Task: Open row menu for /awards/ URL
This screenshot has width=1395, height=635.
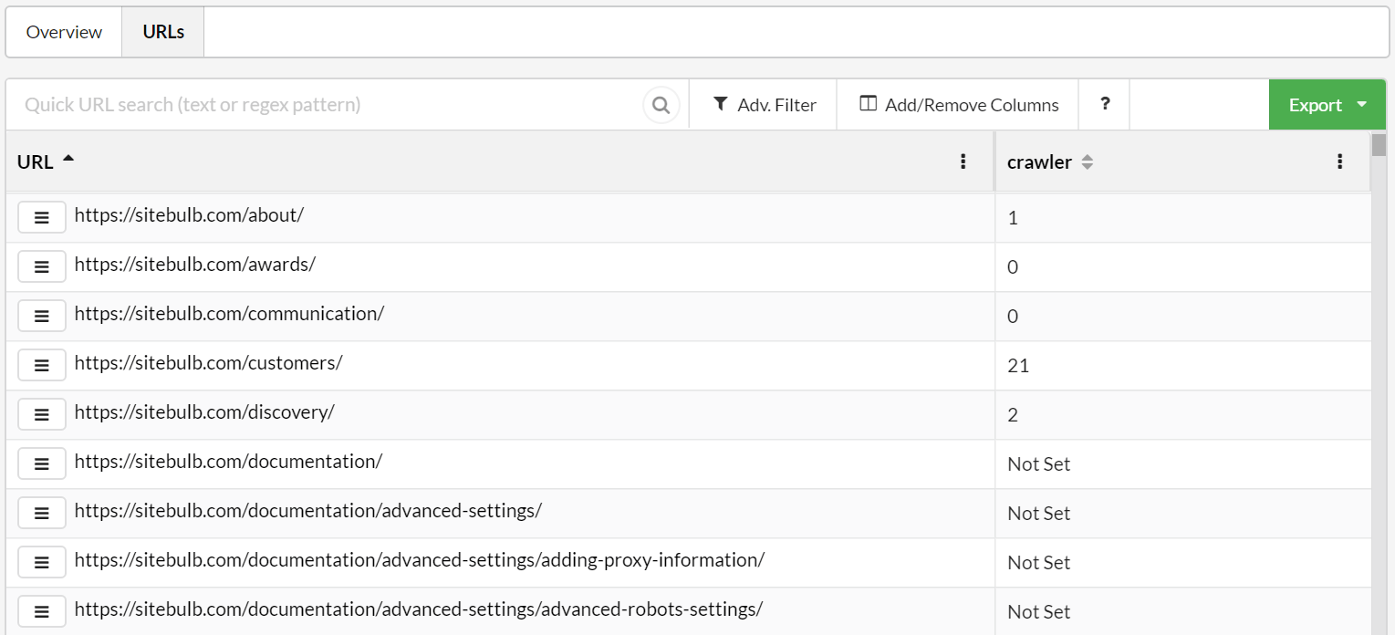Action: tap(42, 266)
